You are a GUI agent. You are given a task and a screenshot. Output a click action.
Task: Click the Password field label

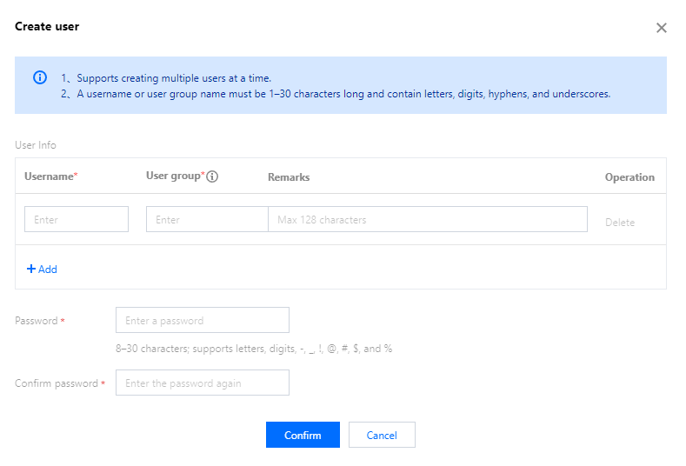(x=37, y=321)
